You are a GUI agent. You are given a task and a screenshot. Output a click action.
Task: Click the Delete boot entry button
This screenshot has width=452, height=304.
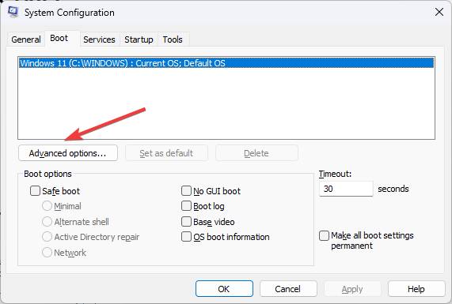(x=256, y=153)
